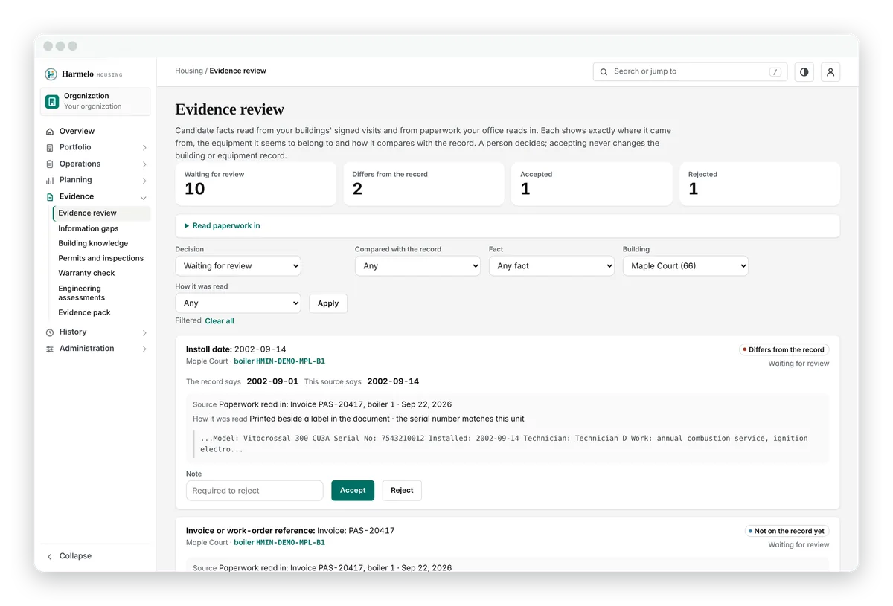Click the Overview home icon
The height and width of the screenshot is (606, 893).
[x=50, y=132]
